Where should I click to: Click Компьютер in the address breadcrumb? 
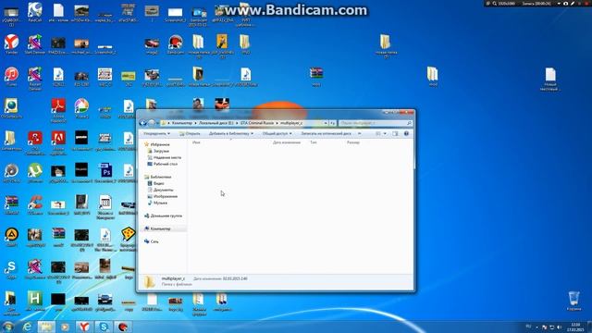(x=181, y=123)
